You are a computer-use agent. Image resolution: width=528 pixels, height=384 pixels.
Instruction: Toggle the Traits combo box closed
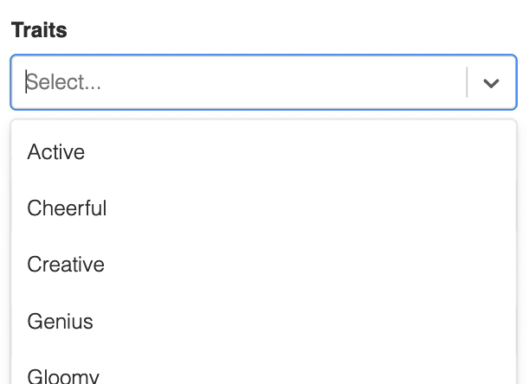coord(491,83)
